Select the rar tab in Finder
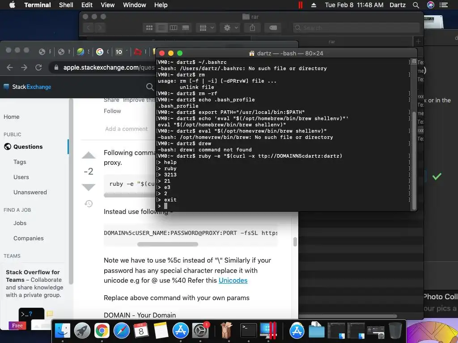458x343 pixels. click(x=332, y=42)
